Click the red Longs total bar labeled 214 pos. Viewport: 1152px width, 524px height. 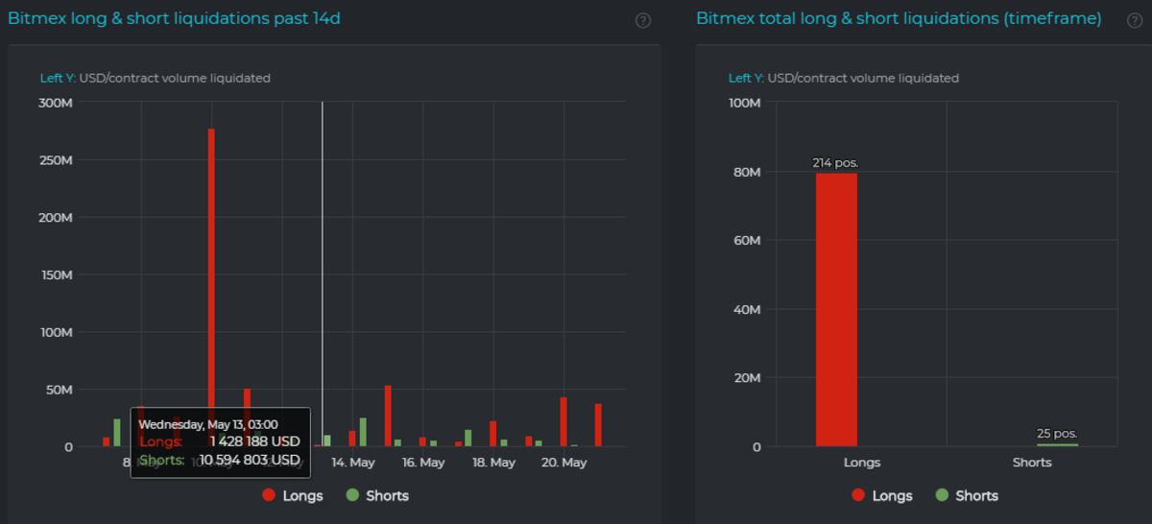(x=836, y=309)
